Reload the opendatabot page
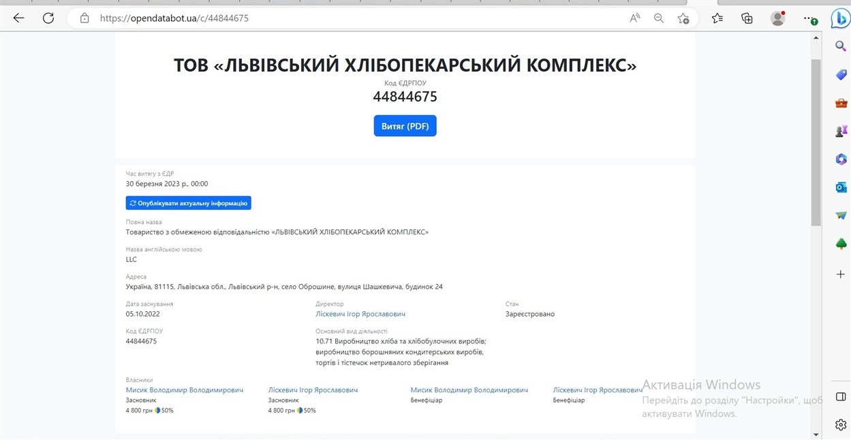 [48, 18]
